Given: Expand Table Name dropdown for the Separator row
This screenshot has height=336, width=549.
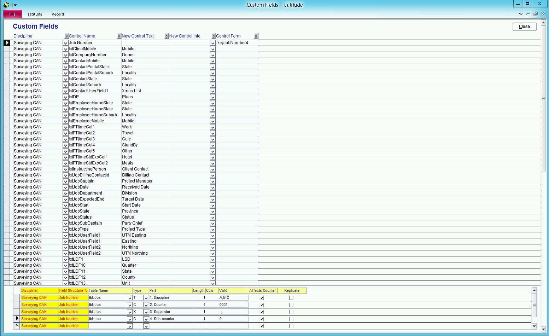Looking at the screenshot, I should (x=129, y=312).
